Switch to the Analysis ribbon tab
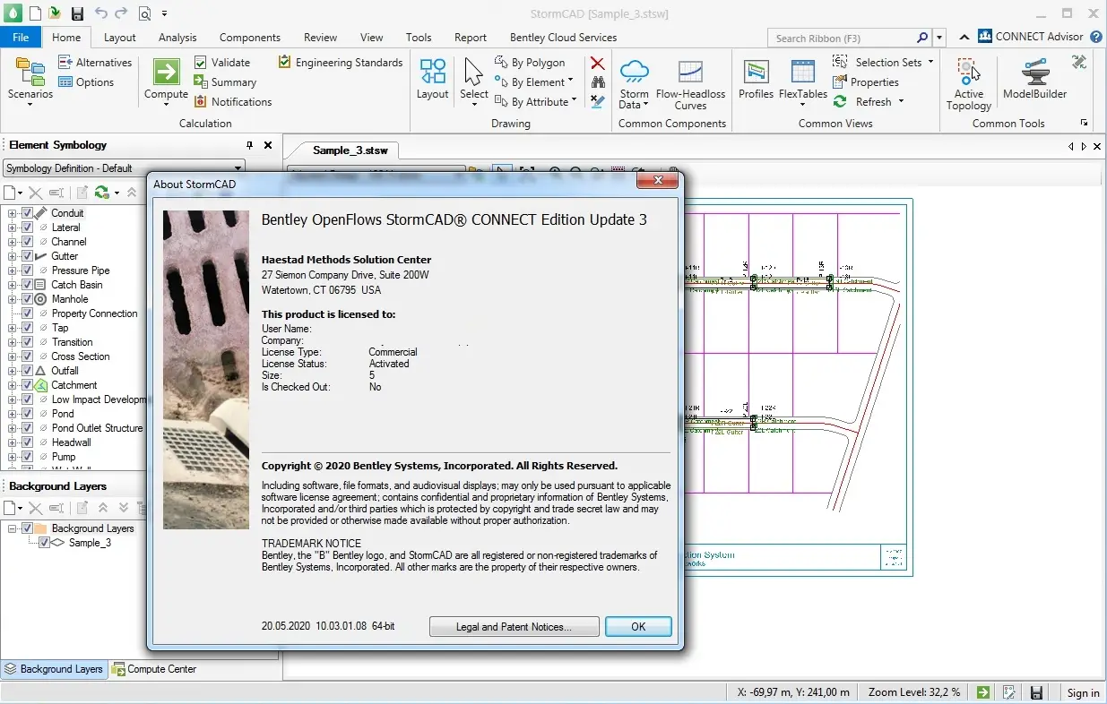This screenshot has width=1107, height=704. pyautogui.click(x=177, y=38)
